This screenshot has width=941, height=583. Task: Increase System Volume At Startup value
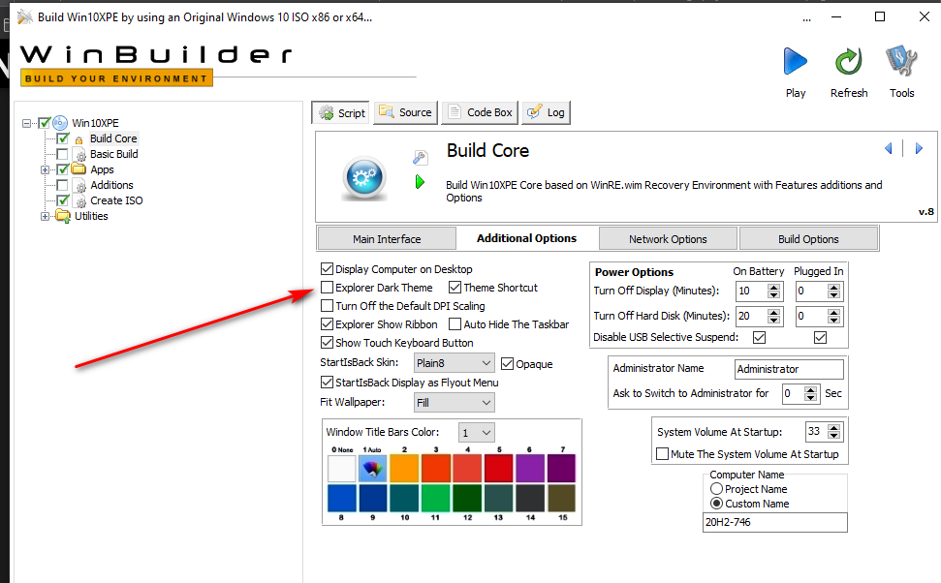click(x=833, y=428)
